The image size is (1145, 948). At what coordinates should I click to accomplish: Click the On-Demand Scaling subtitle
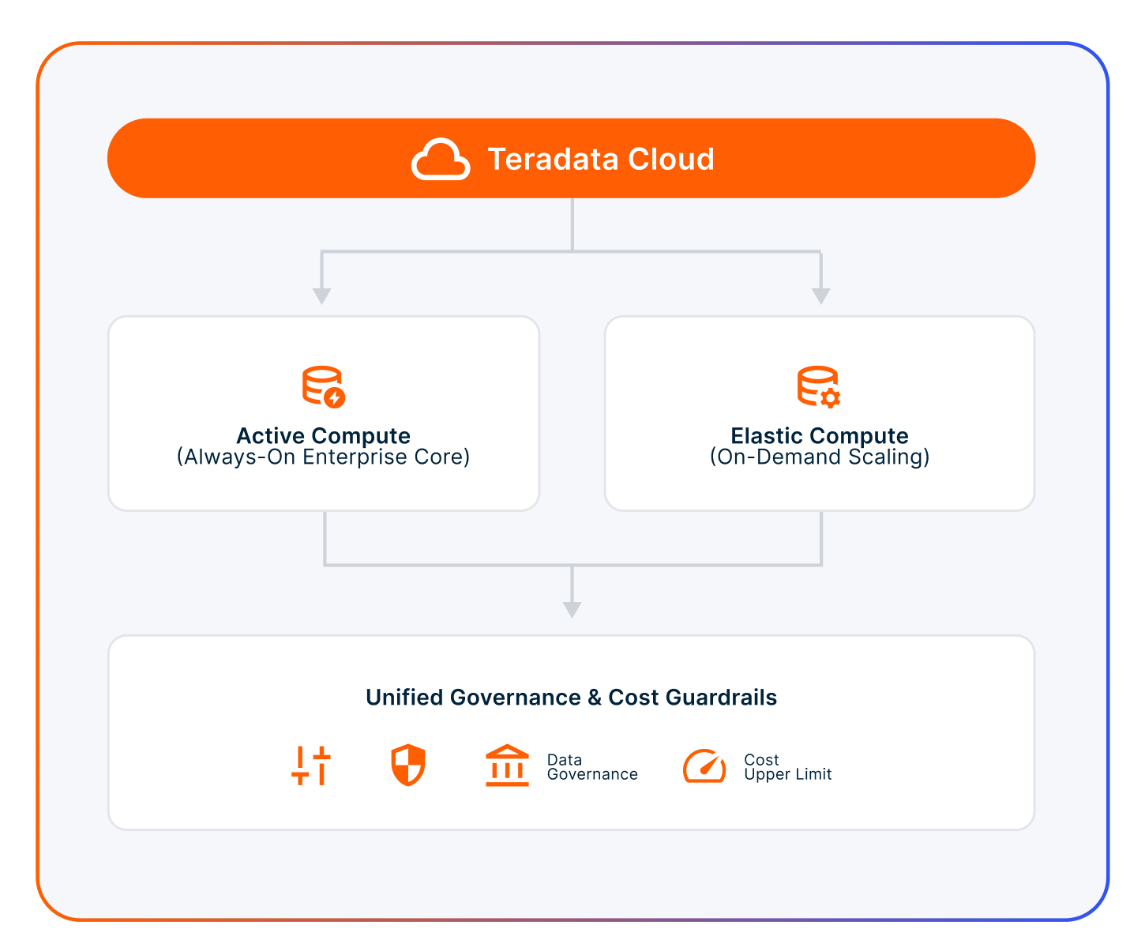(820, 457)
